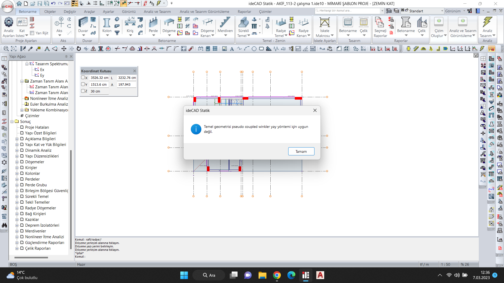Image resolution: width=504 pixels, height=283 pixels.
Task: Open the Ayarlar ribbon tab
Action: (108, 12)
